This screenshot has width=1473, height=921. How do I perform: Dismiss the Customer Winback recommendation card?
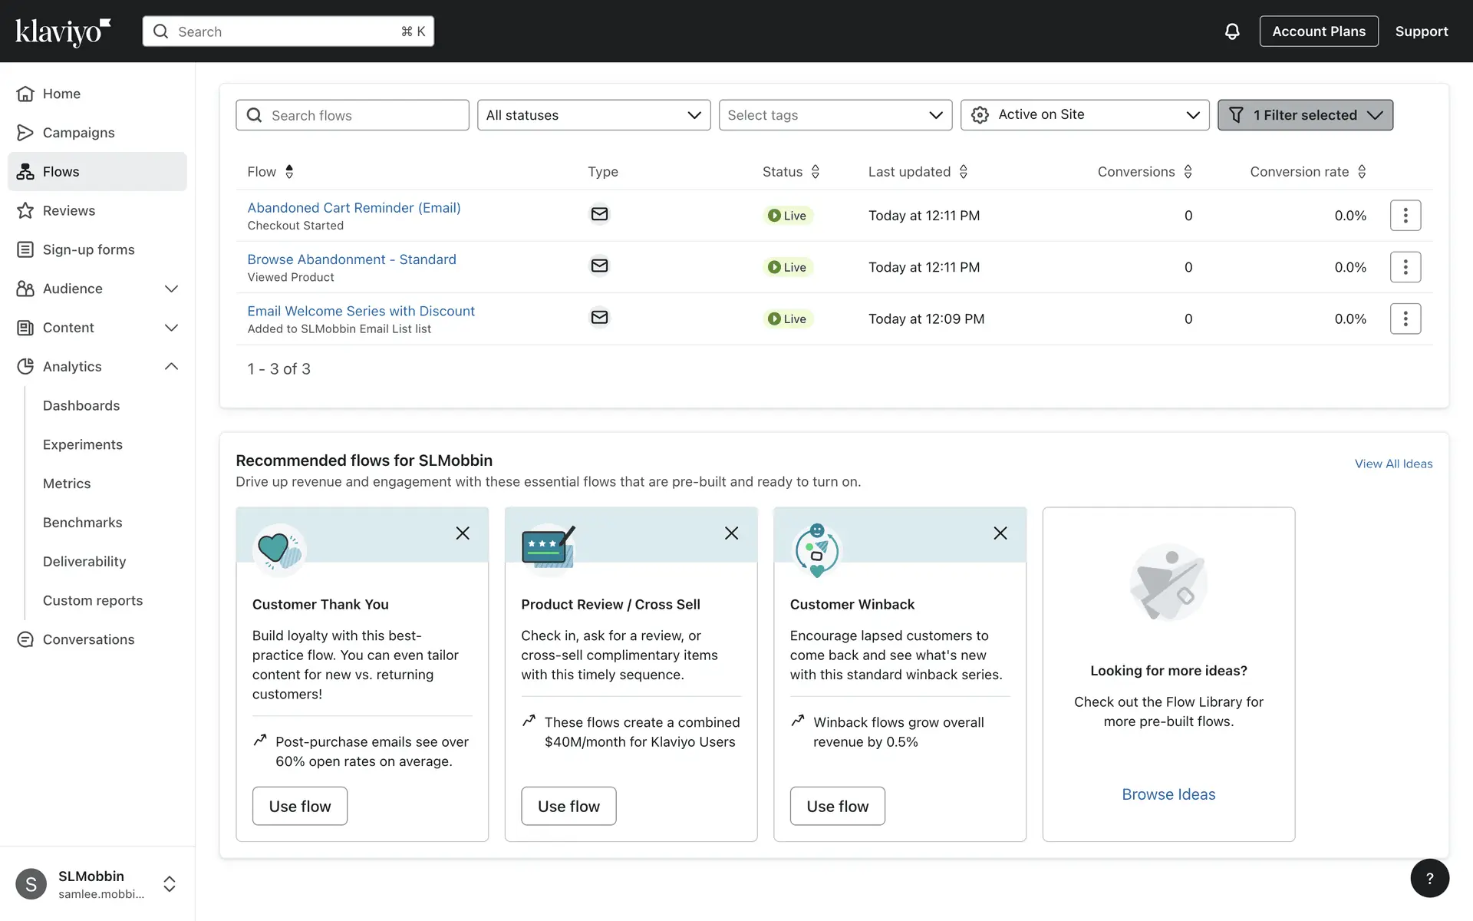coord(1000,533)
